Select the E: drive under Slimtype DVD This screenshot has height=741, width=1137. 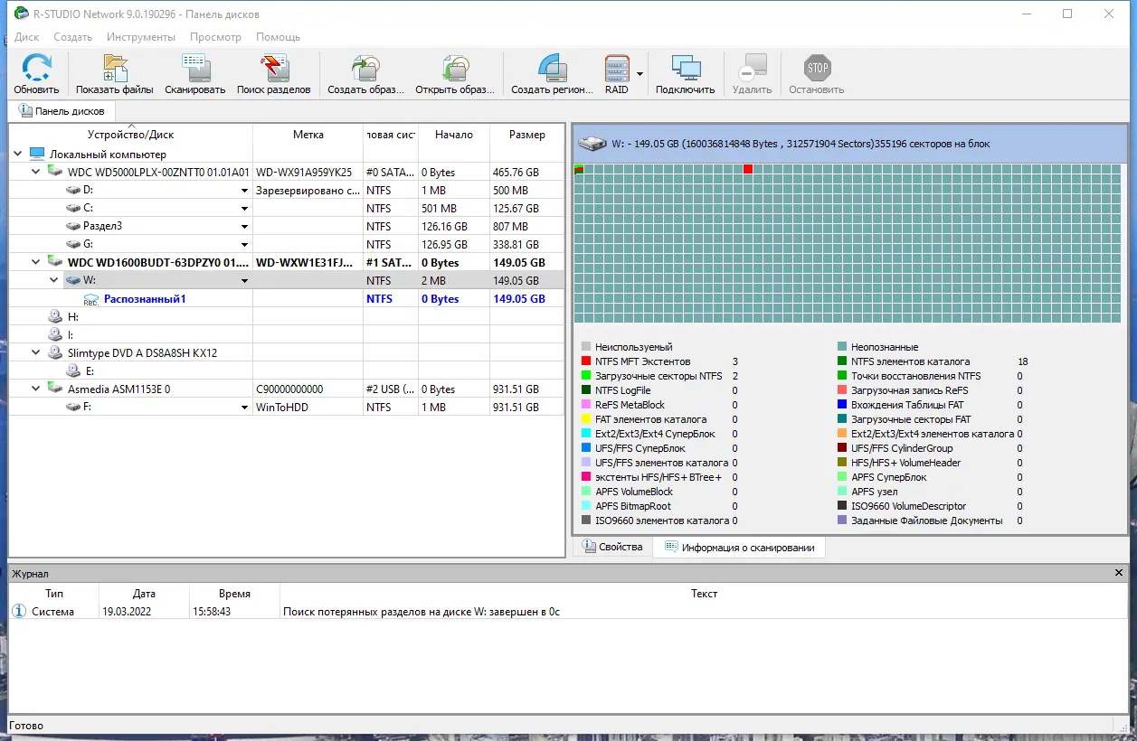point(90,370)
